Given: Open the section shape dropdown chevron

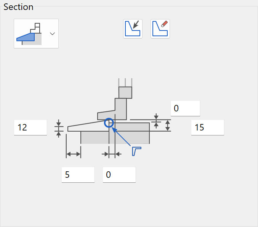Looking at the screenshot, I should pos(52,34).
